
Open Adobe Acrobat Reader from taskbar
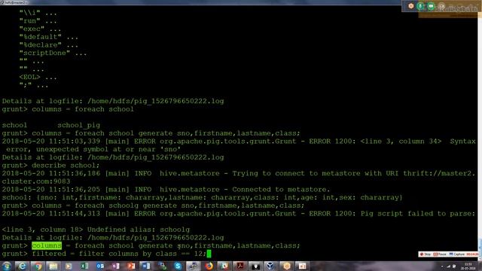tap(240, 266)
